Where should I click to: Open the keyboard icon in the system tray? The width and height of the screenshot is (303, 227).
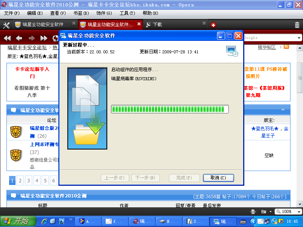point(243,222)
